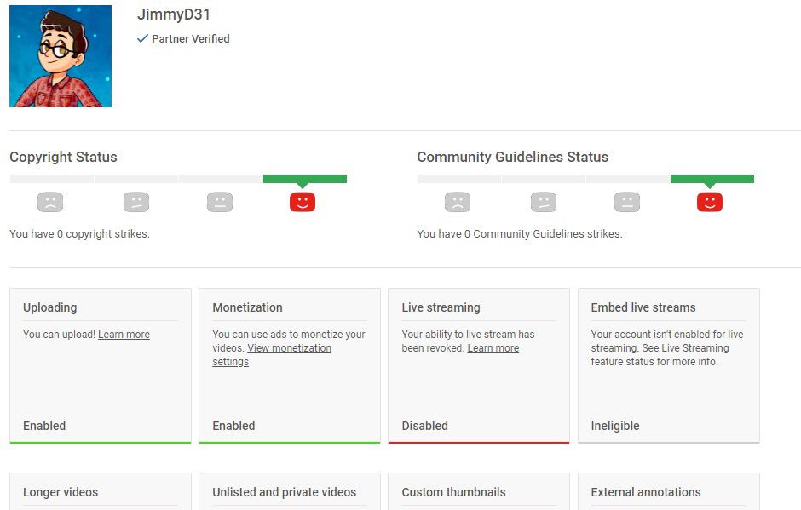Click the Live streaming card title
This screenshot has width=801, height=510.
[x=441, y=307]
